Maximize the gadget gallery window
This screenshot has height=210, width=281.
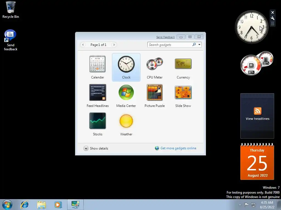pyautogui.click(x=190, y=37)
